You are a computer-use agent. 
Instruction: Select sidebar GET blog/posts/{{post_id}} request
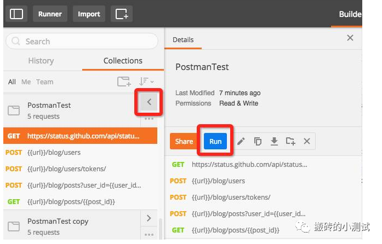tap(81, 202)
